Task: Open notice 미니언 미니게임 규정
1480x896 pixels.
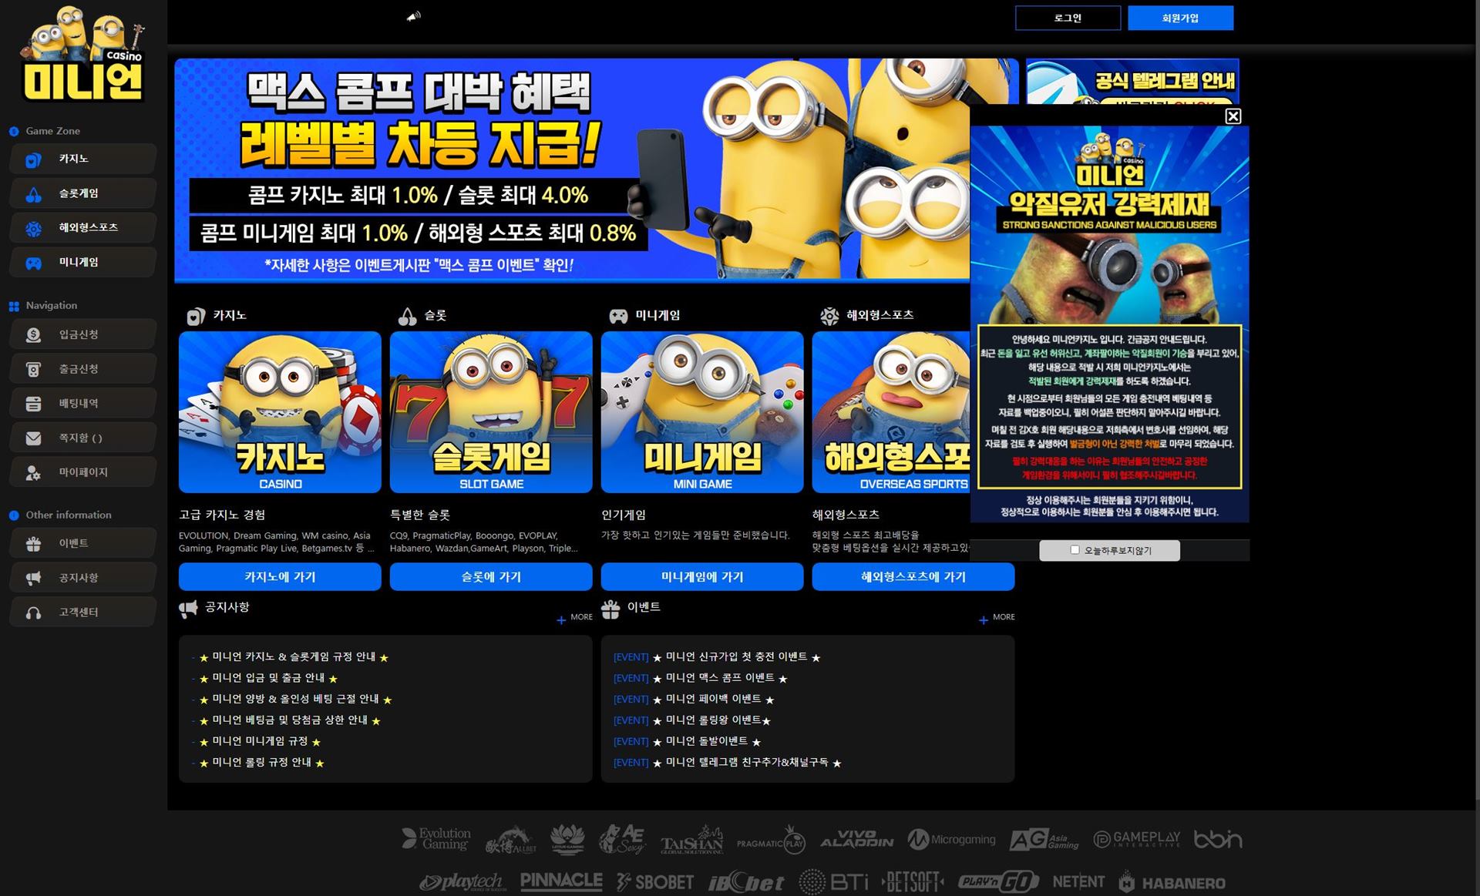Action: coord(260,741)
